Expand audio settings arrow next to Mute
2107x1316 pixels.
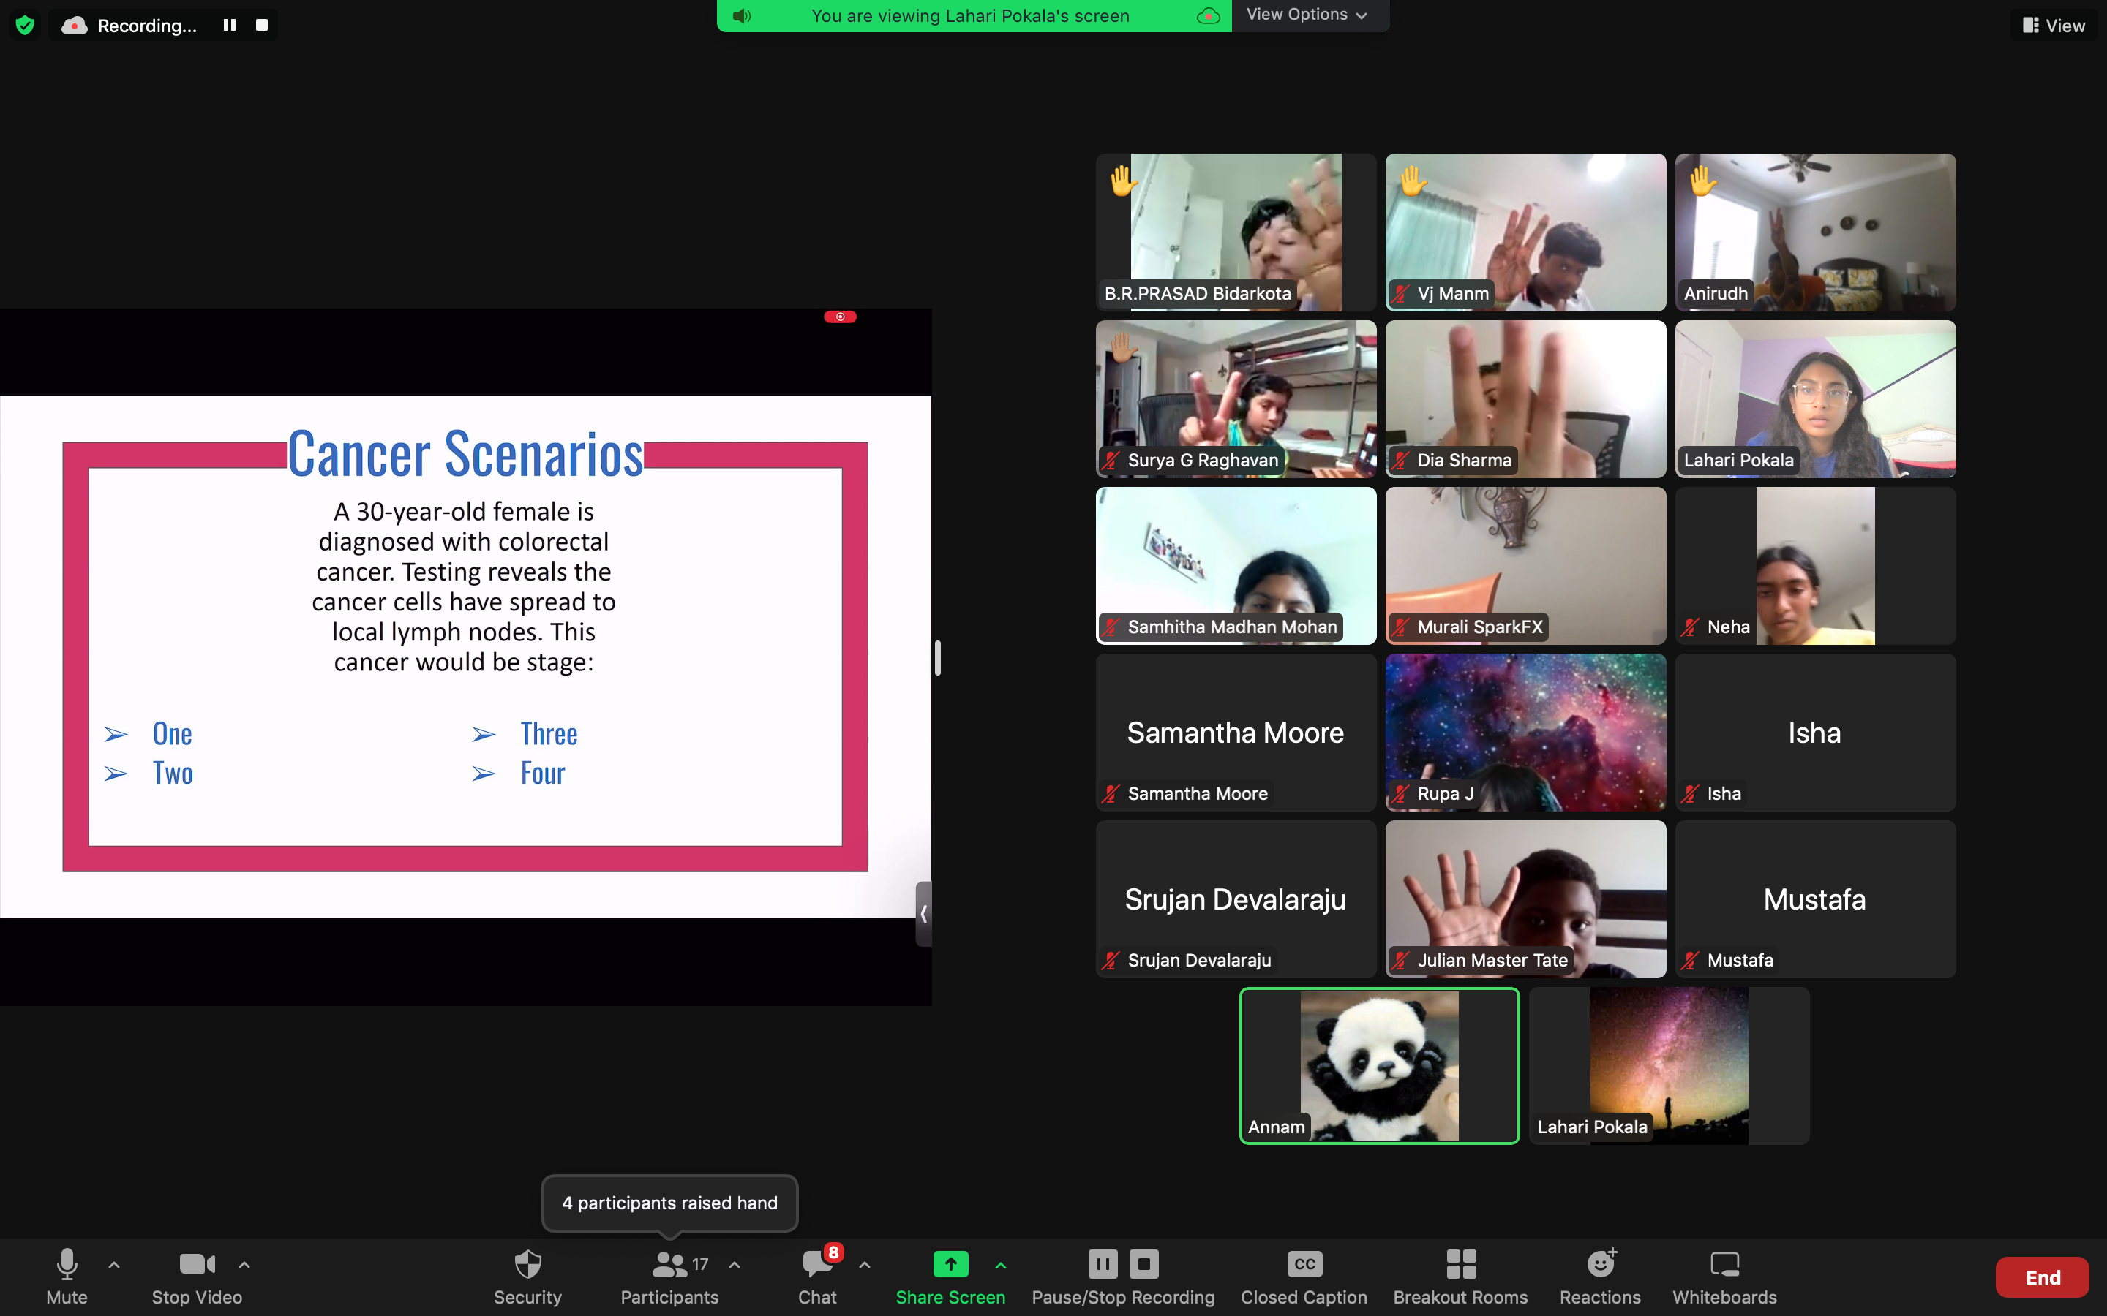[114, 1265]
